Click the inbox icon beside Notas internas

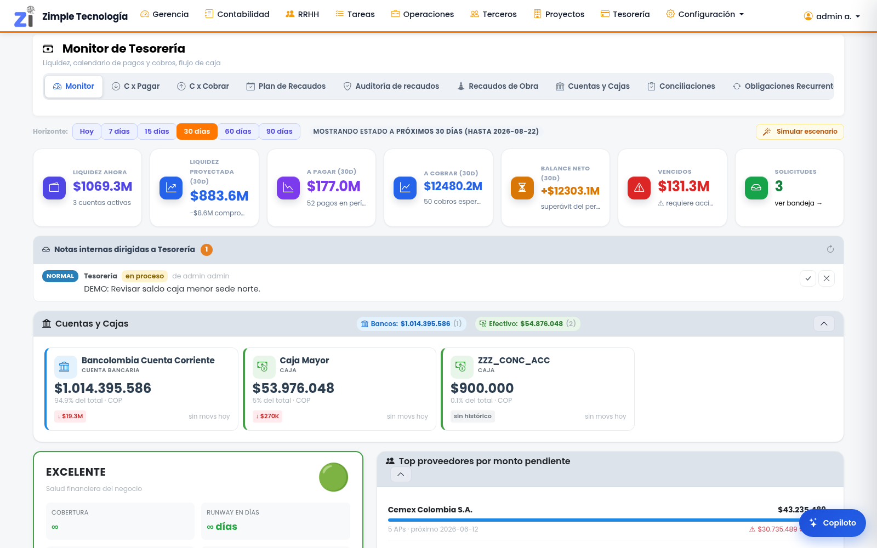click(46, 249)
